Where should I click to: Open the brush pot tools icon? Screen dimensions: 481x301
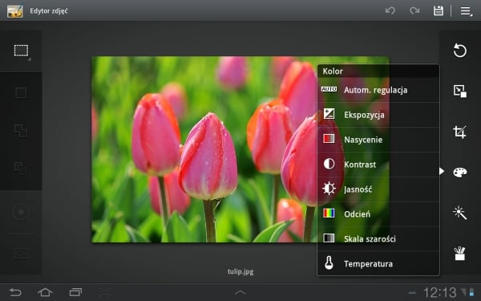460,253
